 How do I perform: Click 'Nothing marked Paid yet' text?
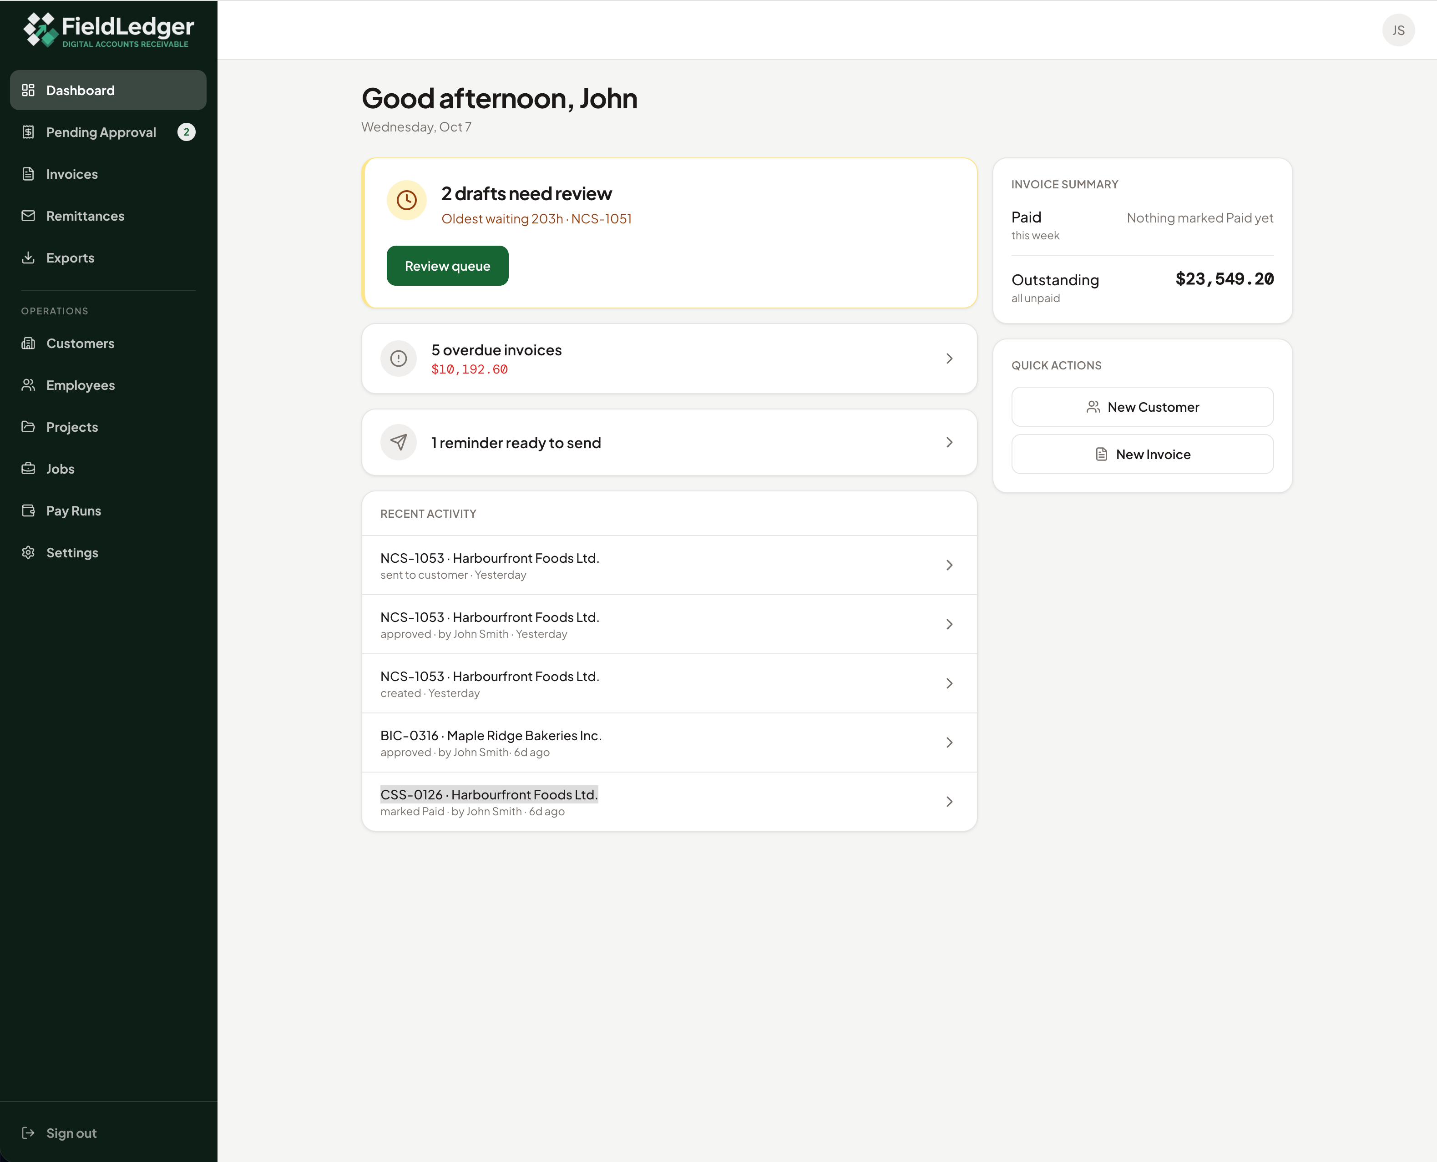tap(1199, 218)
